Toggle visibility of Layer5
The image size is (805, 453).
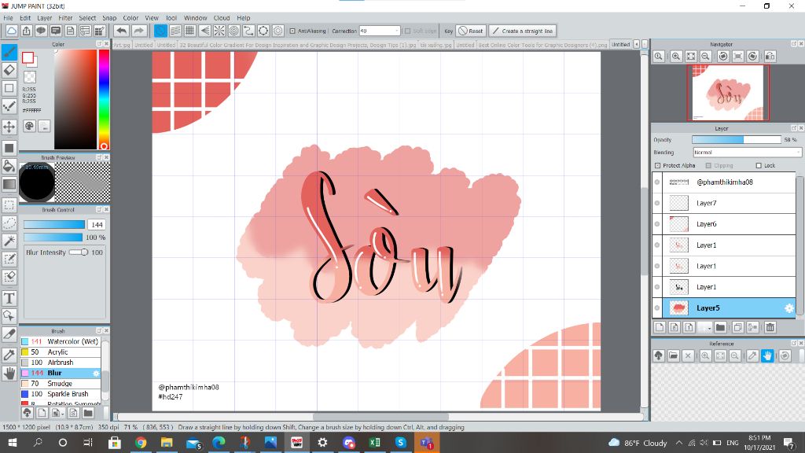(657, 308)
